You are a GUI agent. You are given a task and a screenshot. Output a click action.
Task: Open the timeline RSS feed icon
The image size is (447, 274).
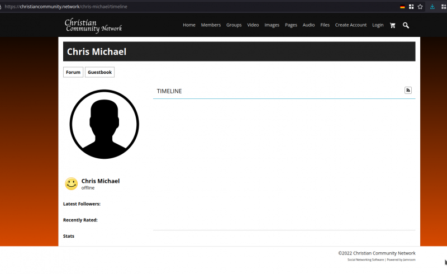(x=408, y=91)
